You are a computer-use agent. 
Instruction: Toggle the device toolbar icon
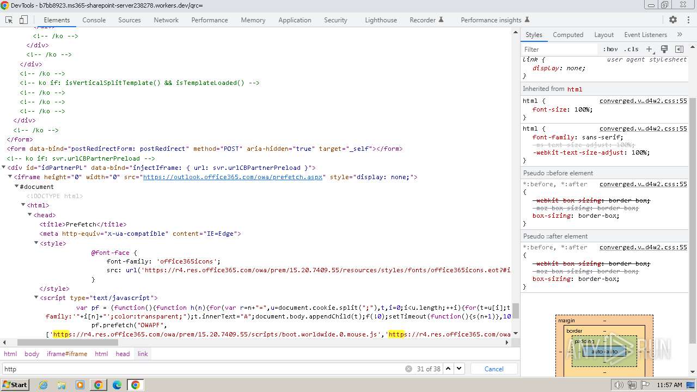coord(23,20)
